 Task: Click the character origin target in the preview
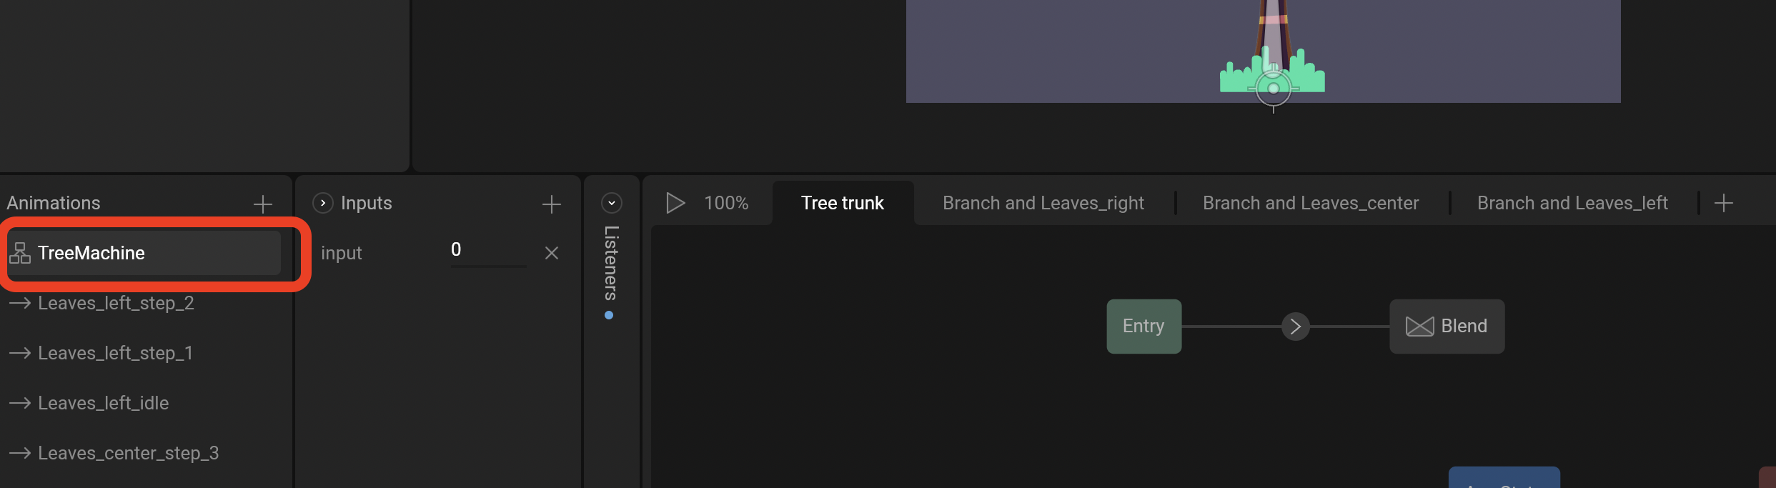click(x=1273, y=89)
